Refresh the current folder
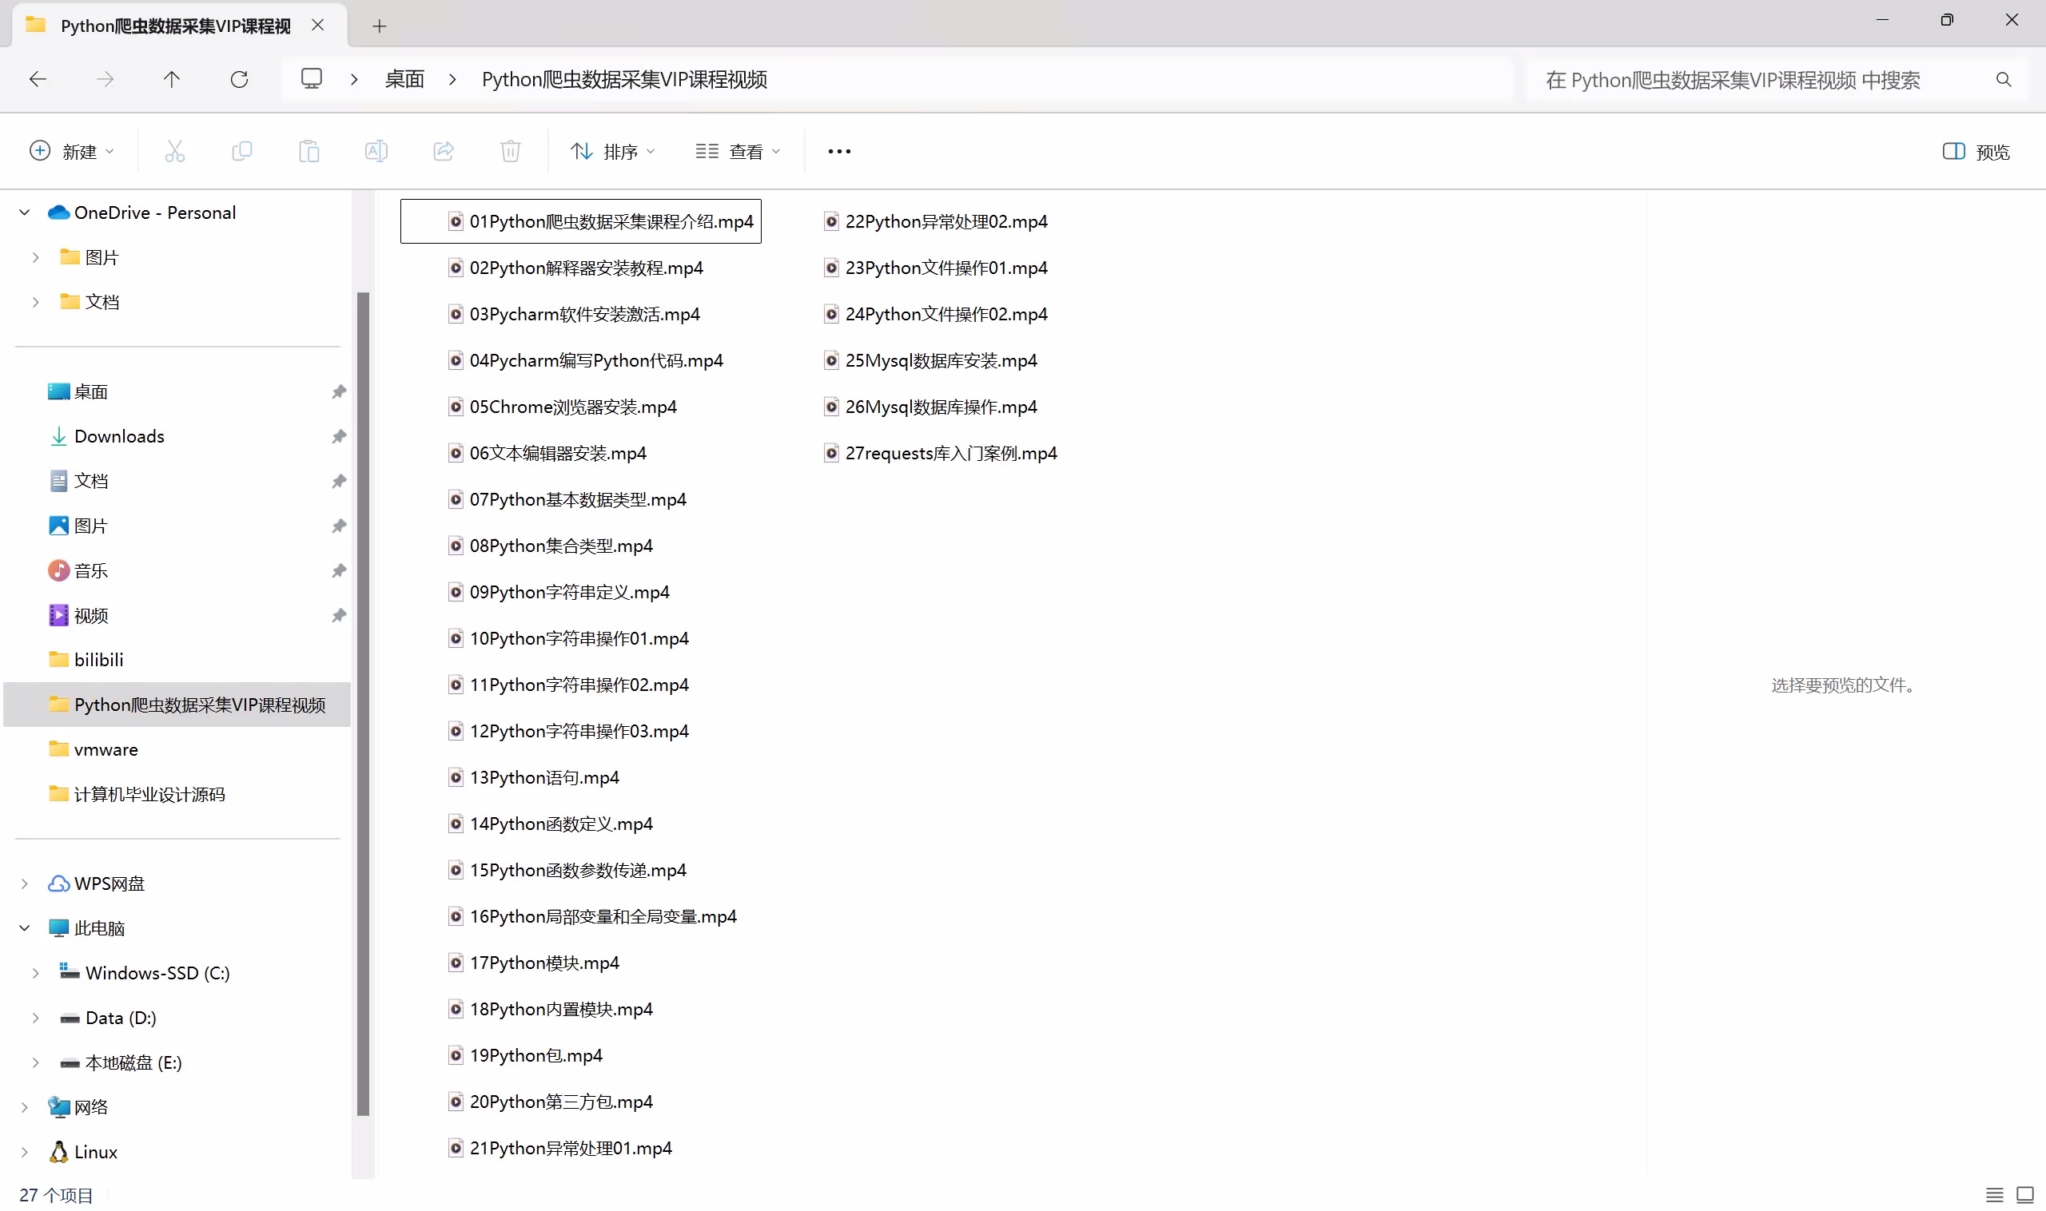Screen dimensions: 2046x1211 pos(238,79)
